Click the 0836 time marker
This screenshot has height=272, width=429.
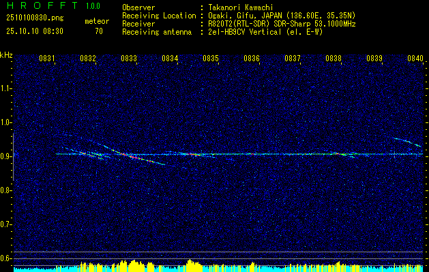tap(252, 58)
